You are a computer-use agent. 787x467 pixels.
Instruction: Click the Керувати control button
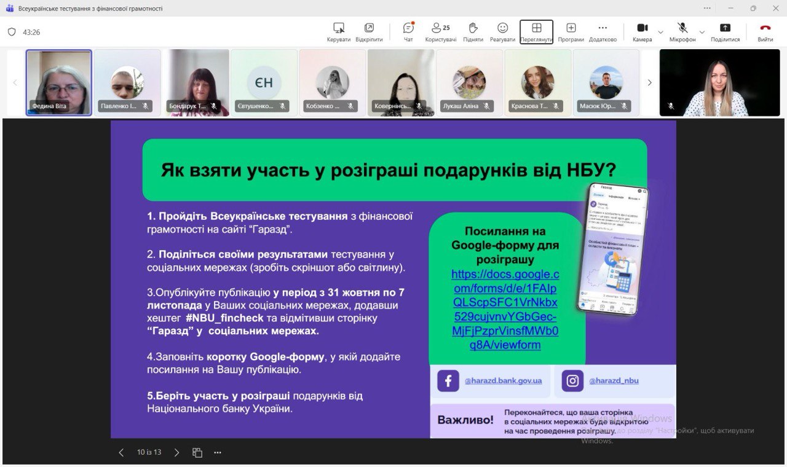pyautogui.click(x=338, y=31)
